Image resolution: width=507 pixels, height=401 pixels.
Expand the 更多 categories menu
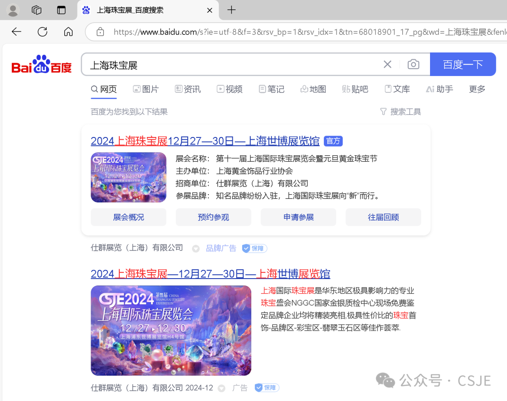point(476,89)
